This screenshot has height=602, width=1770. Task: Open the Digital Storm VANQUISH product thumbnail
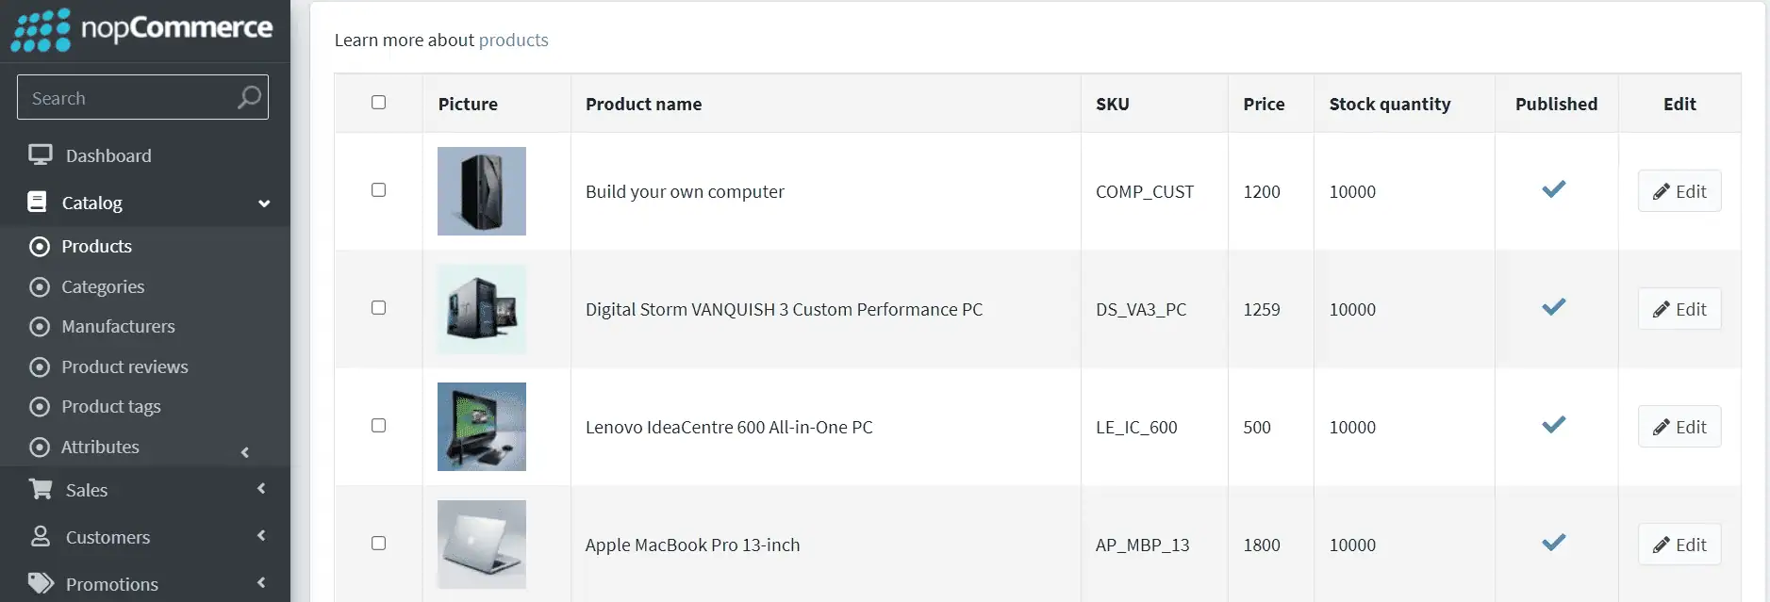[x=481, y=308]
